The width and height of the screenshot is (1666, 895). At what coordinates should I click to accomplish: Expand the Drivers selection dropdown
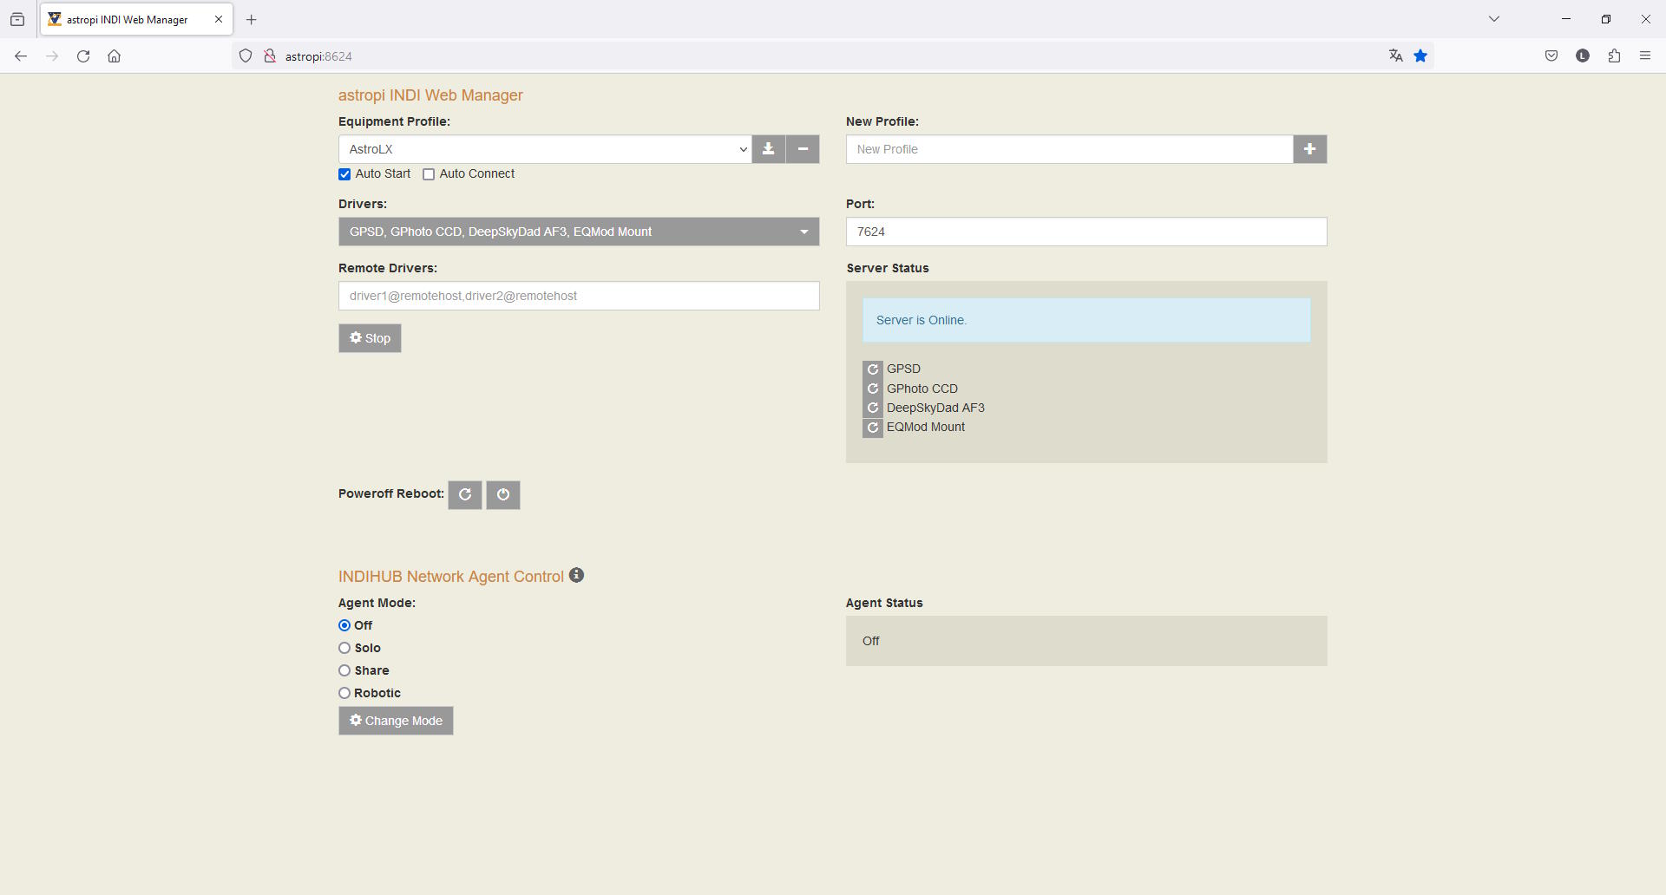coord(579,232)
